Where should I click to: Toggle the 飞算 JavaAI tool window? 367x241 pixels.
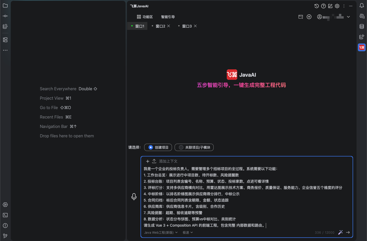pyautogui.click(x=362, y=47)
